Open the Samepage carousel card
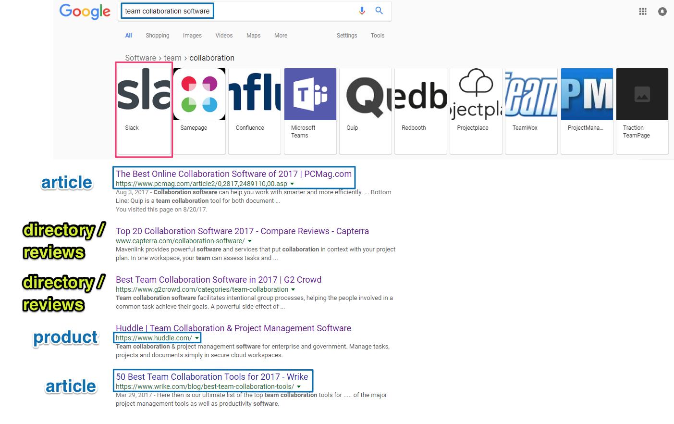The width and height of the screenshot is (674, 424). 199,111
